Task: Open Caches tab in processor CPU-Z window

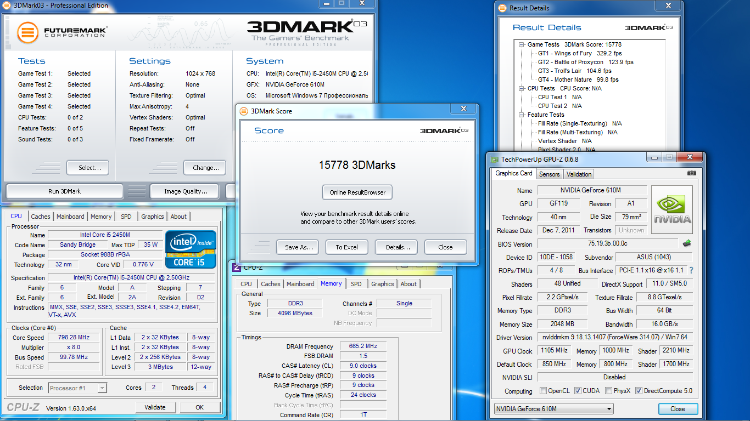Action: [x=41, y=217]
